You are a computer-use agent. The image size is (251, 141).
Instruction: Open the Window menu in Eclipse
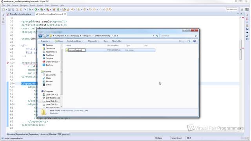[54, 5]
